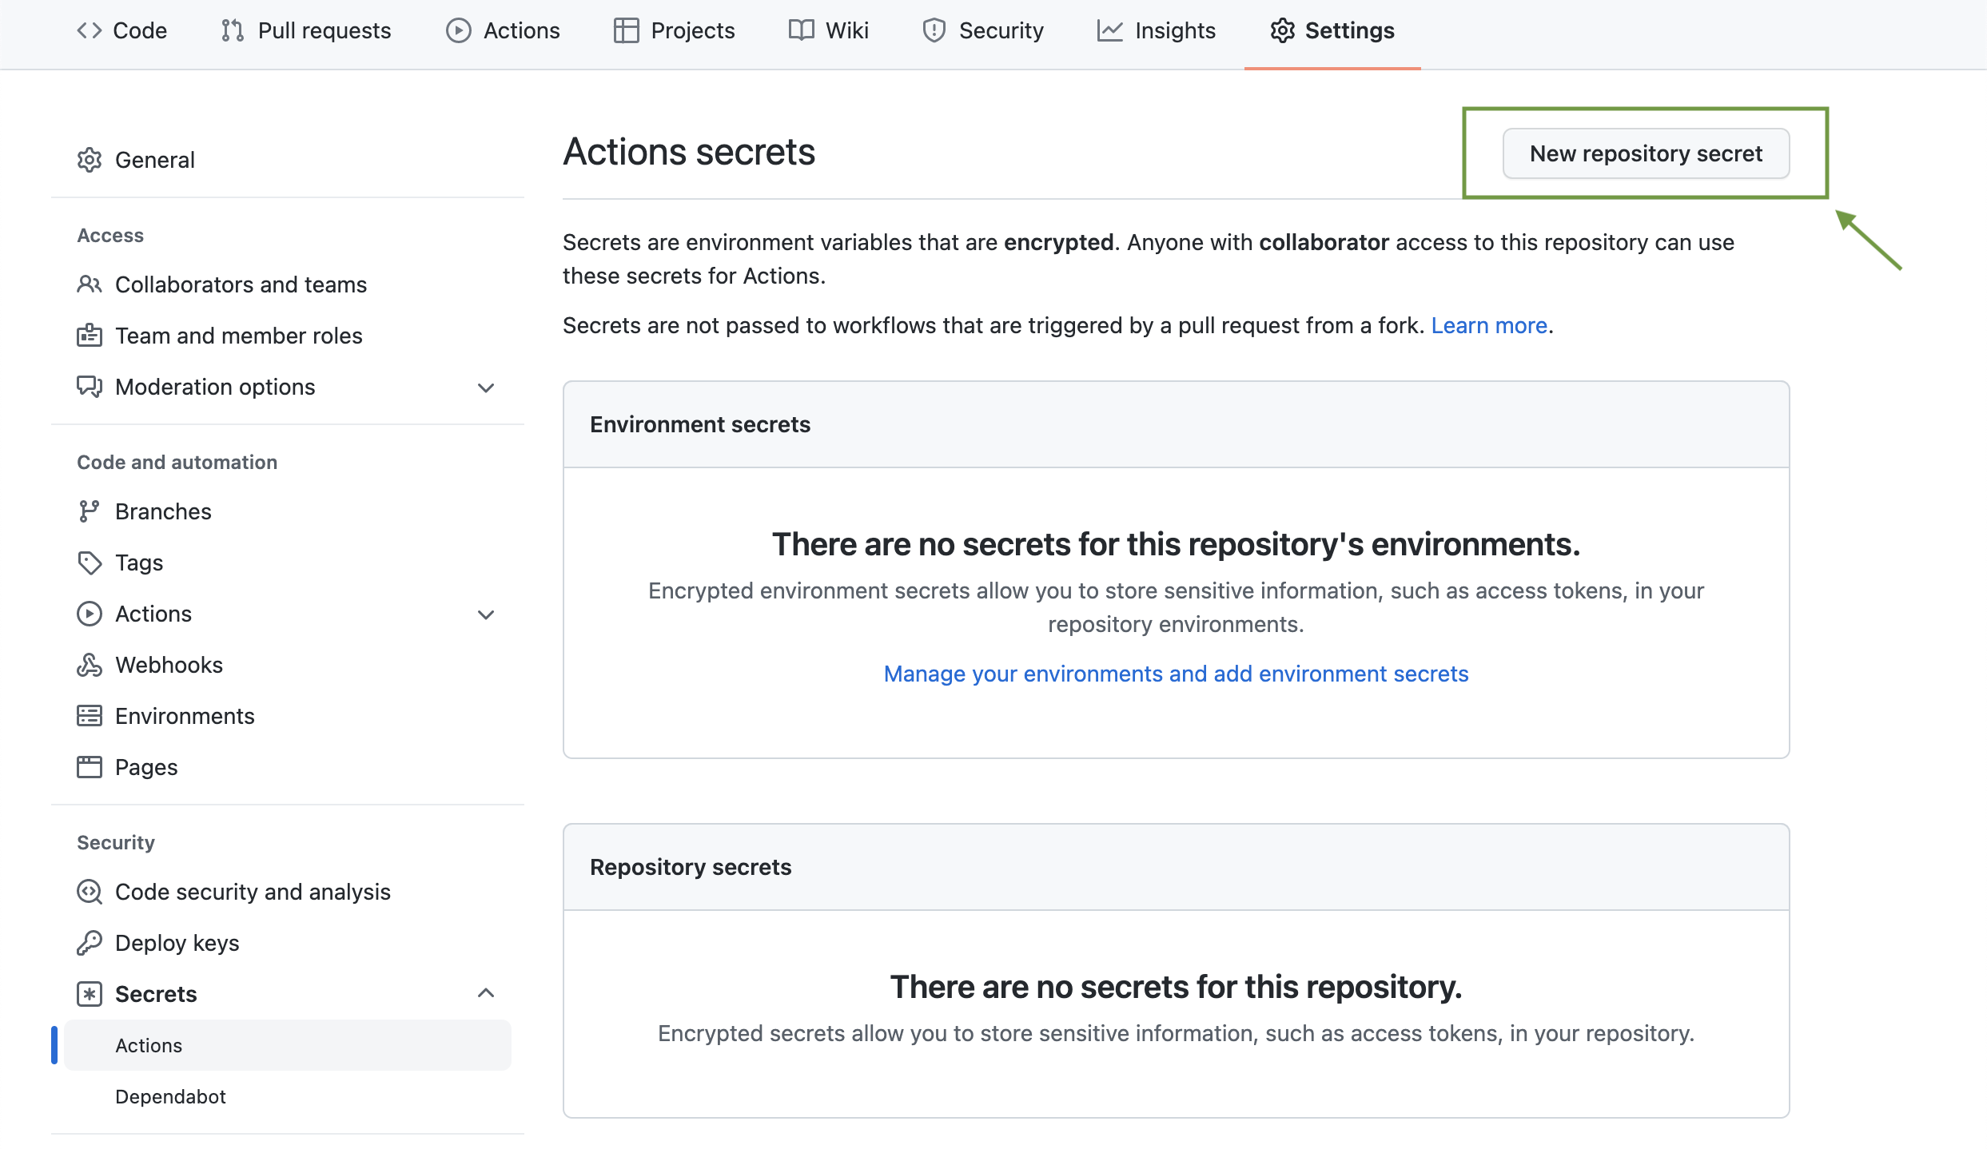Click Code security and analysis option
Screen dimensions: 1987x1149
coord(253,892)
